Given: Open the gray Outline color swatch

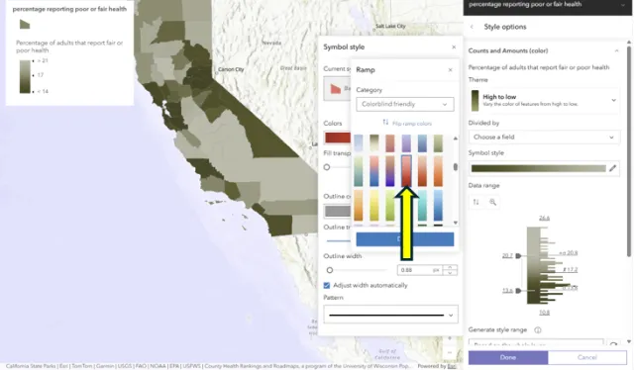Looking at the screenshot, I should tap(337, 211).
